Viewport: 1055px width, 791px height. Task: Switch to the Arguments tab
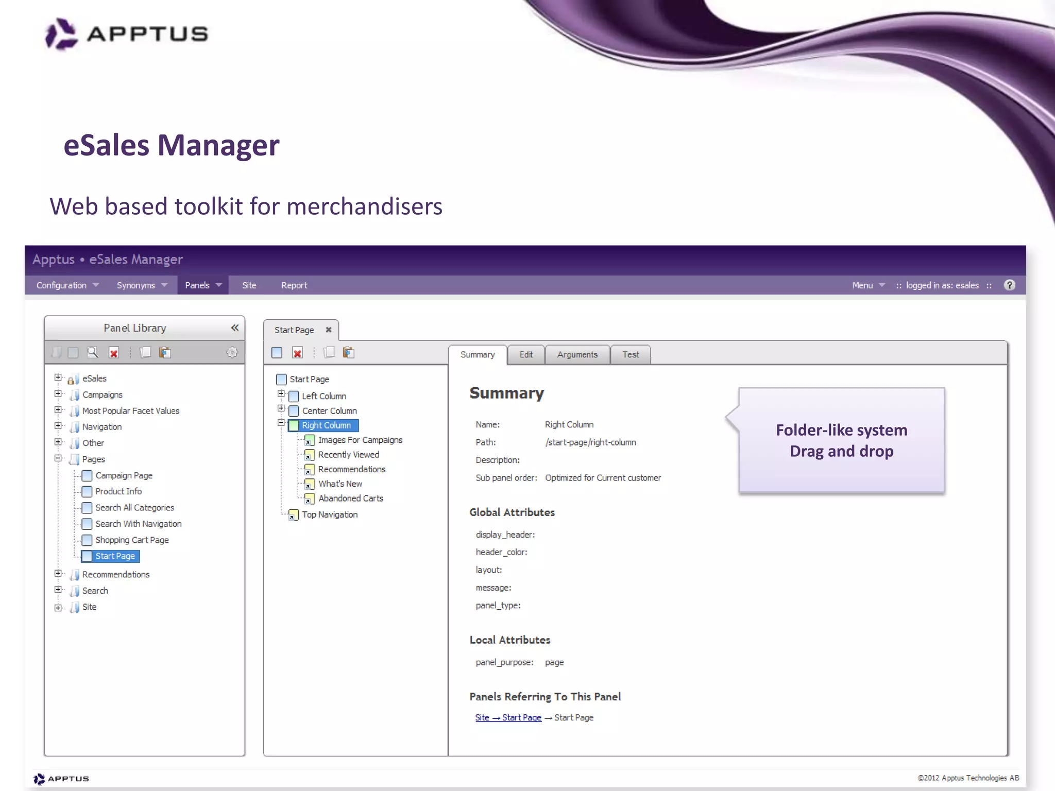pos(577,355)
